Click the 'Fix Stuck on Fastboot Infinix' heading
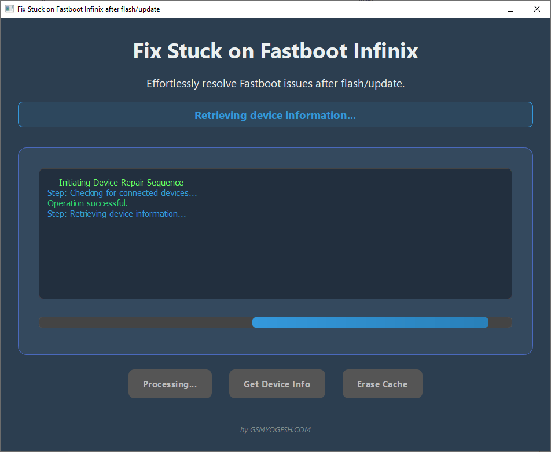The width and height of the screenshot is (551, 452). (x=275, y=51)
